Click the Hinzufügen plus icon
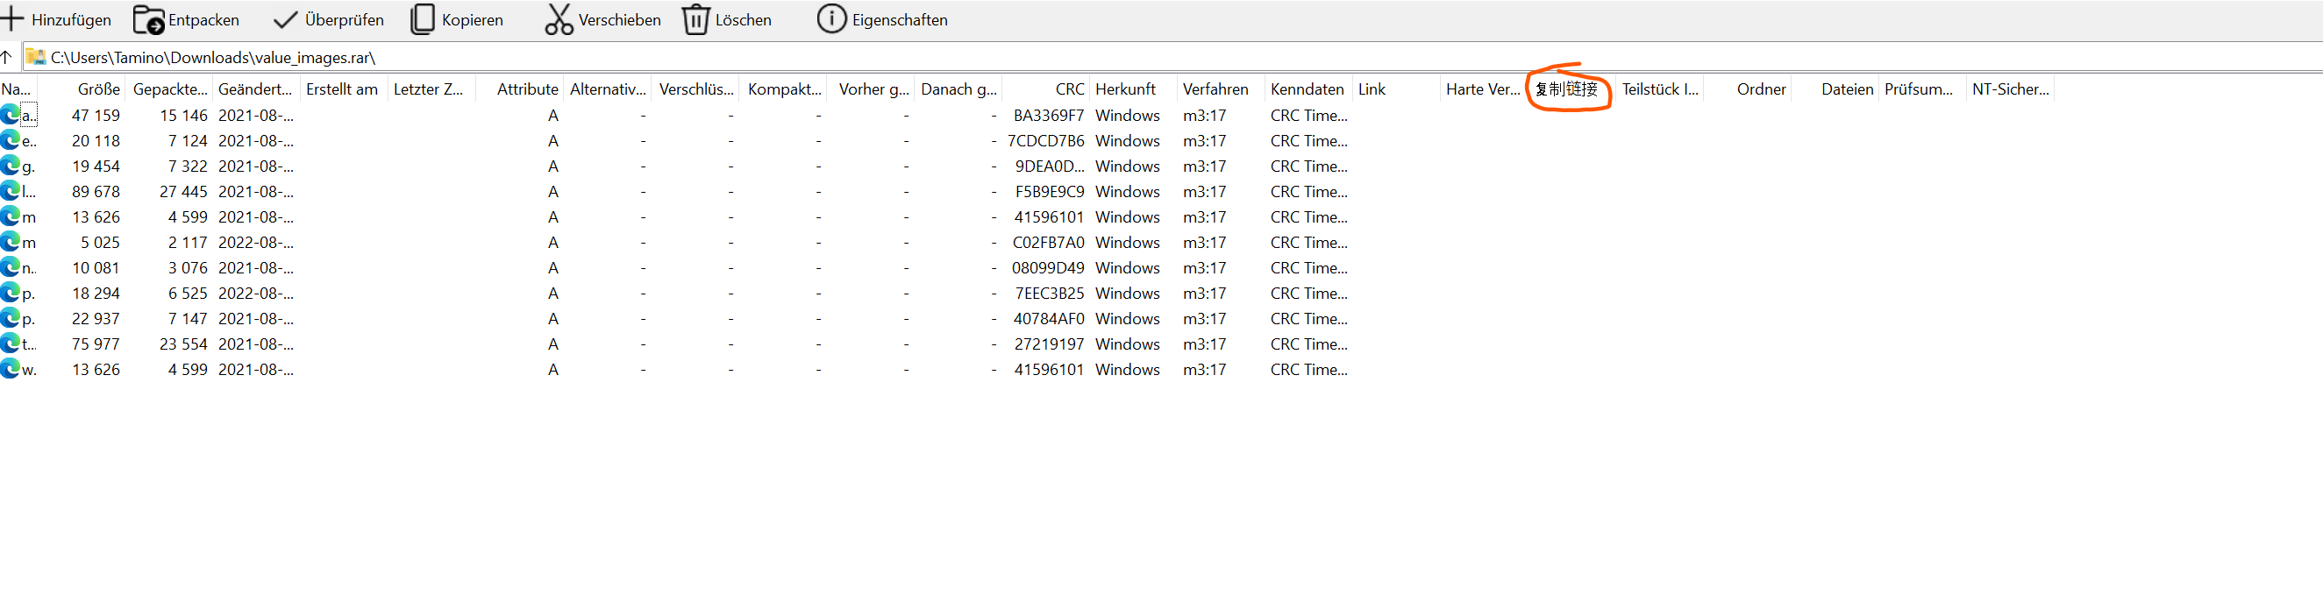2323x595 pixels. tap(11, 19)
